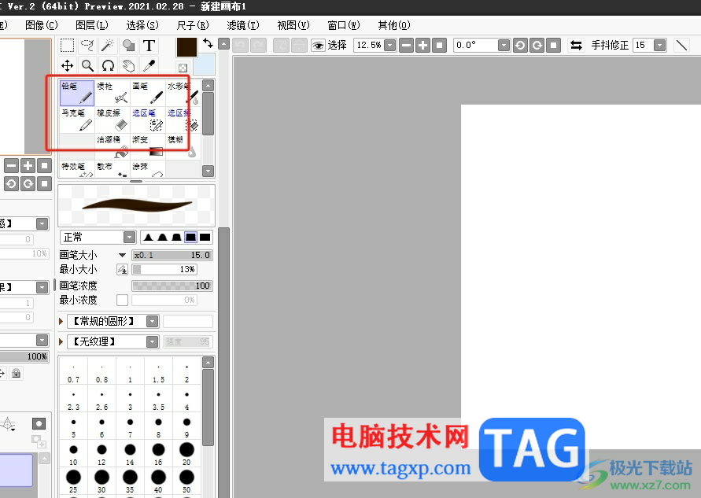The width and height of the screenshot is (701, 498).
Task: Choose the 喷枪 airbrush tool
Action: (x=113, y=93)
